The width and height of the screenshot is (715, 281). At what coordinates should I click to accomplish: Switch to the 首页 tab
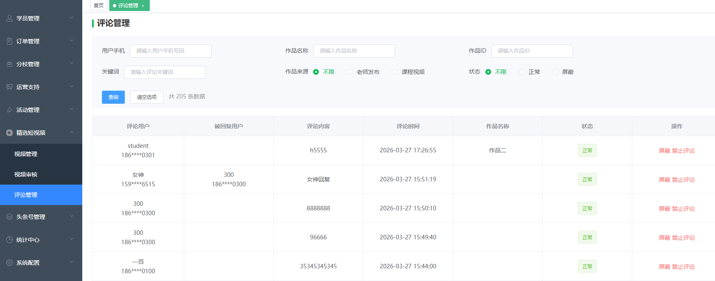tap(99, 6)
